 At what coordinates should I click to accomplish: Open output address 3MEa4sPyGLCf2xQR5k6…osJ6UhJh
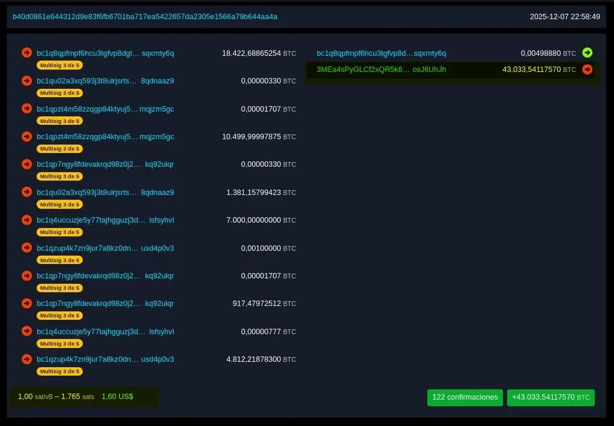pyautogui.click(x=381, y=70)
